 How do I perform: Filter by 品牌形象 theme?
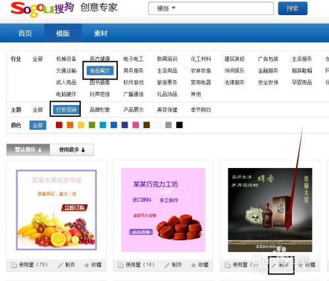pos(100,110)
